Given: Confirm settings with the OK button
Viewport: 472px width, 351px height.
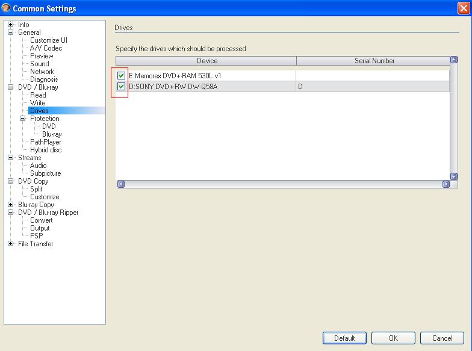Looking at the screenshot, I should [x=393, y=338].
